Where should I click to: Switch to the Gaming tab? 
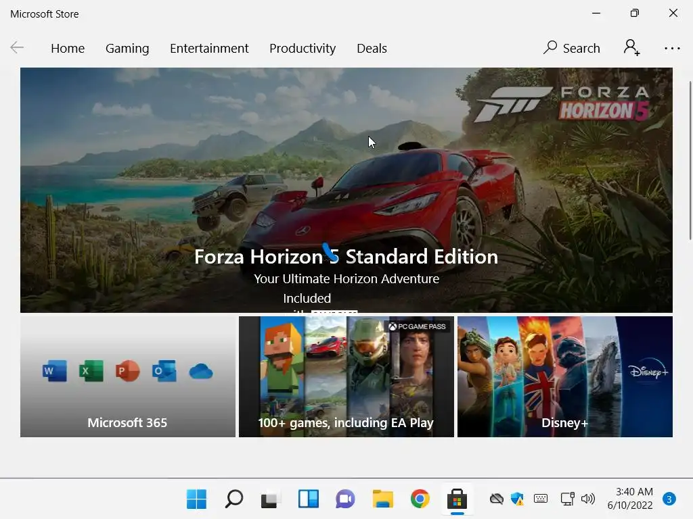[127, 48]
